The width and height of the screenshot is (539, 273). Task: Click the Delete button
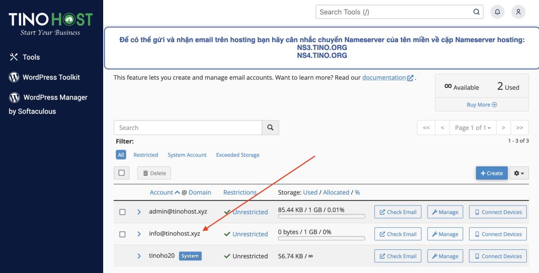point(154,173)
